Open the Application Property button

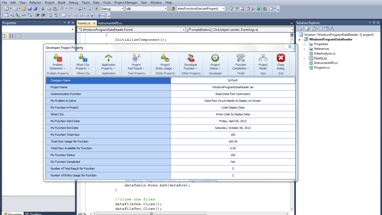108,62
